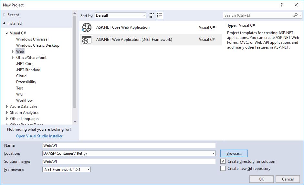Select the .NET Core category
The height and width of the screenshot is (185, 304).
(25, 64)
